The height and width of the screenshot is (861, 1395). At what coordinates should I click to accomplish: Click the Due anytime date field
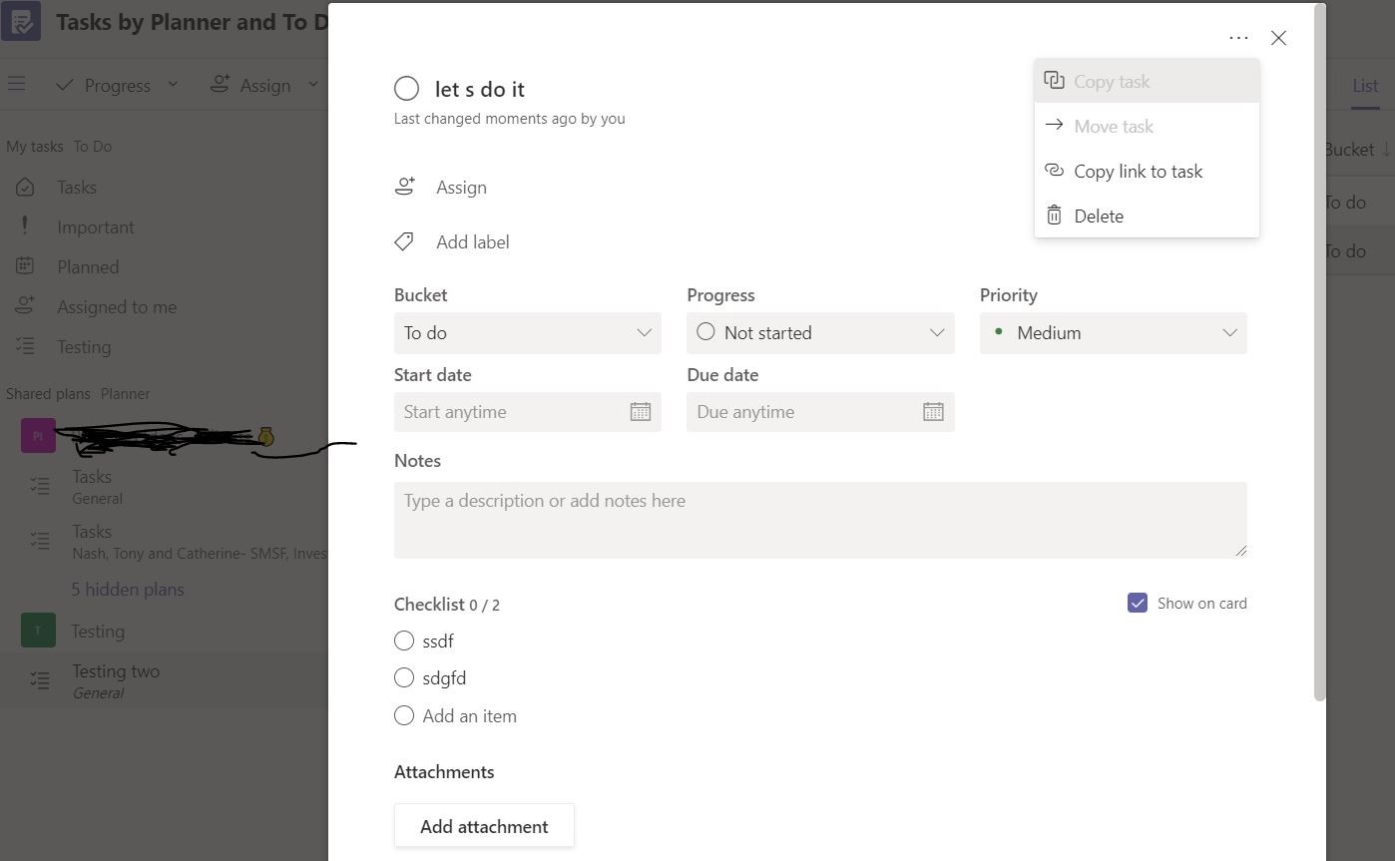click(820, 412)
